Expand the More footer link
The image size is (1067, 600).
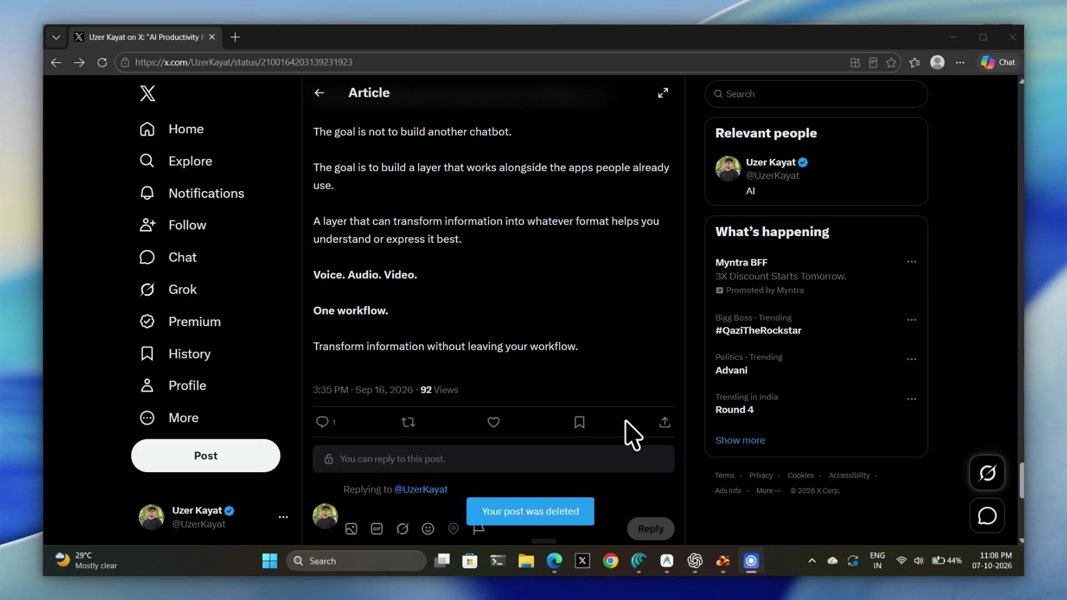(x=768, y=491)
